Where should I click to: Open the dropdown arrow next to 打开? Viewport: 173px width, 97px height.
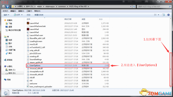[22, 15]
